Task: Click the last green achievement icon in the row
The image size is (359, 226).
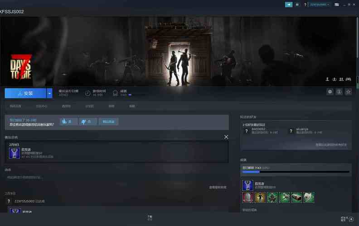Action: coord(309,198)
